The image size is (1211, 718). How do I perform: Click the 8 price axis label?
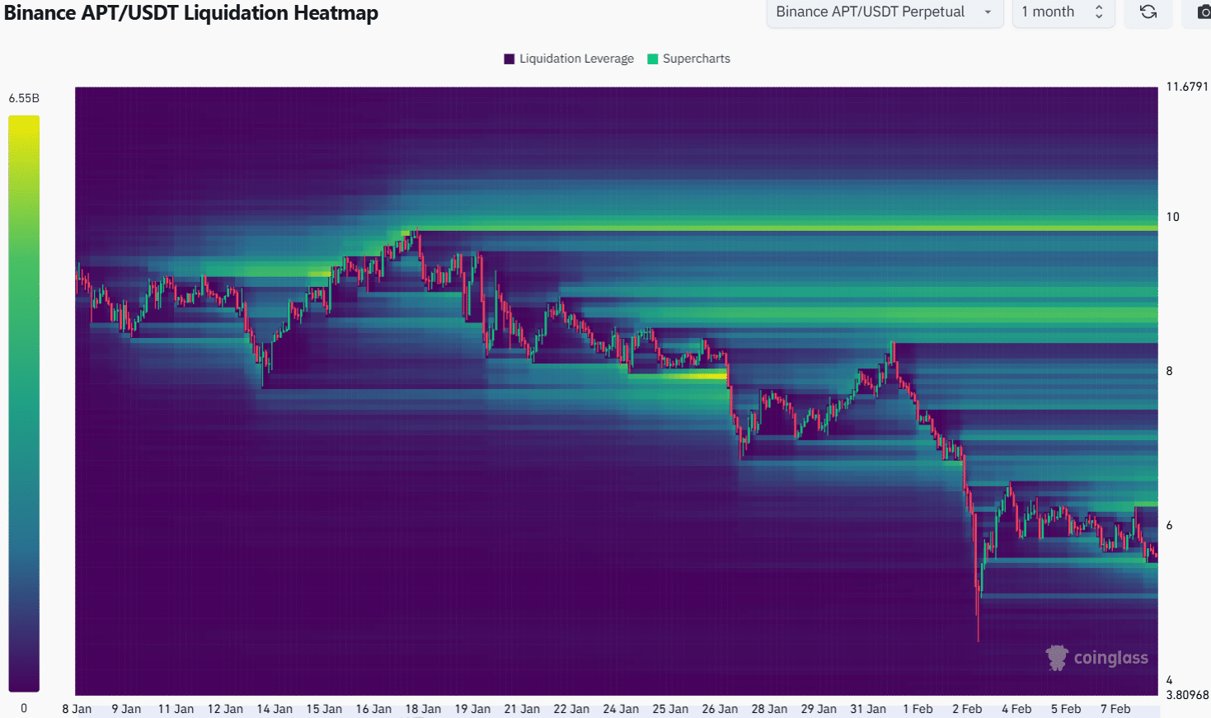(x=1169, y=371)
